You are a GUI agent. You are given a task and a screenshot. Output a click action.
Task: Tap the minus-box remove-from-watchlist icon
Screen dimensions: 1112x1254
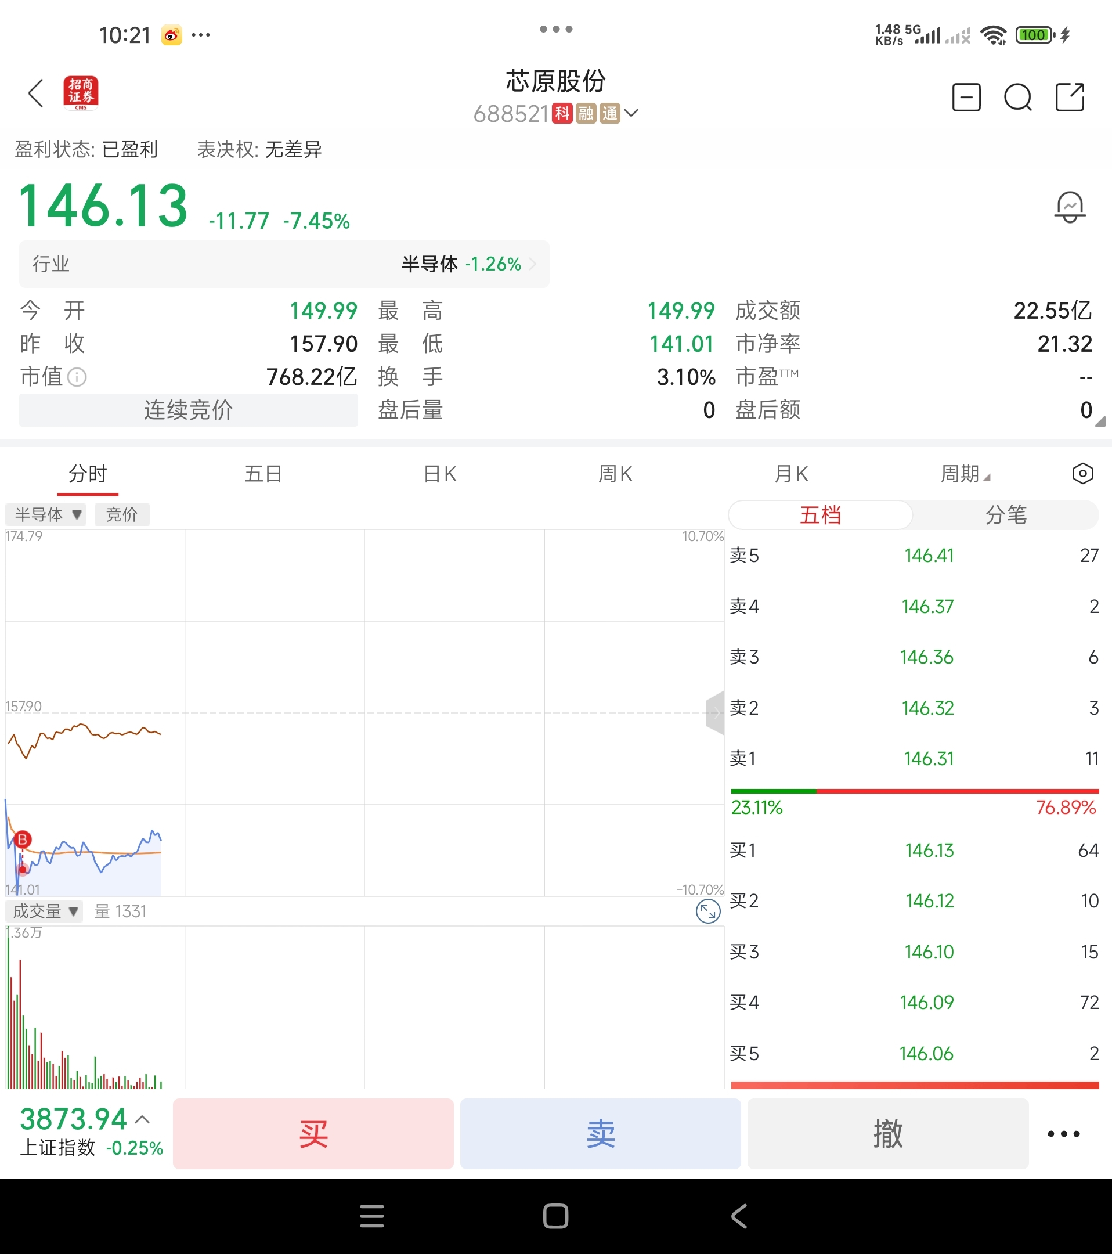point(966,97)
